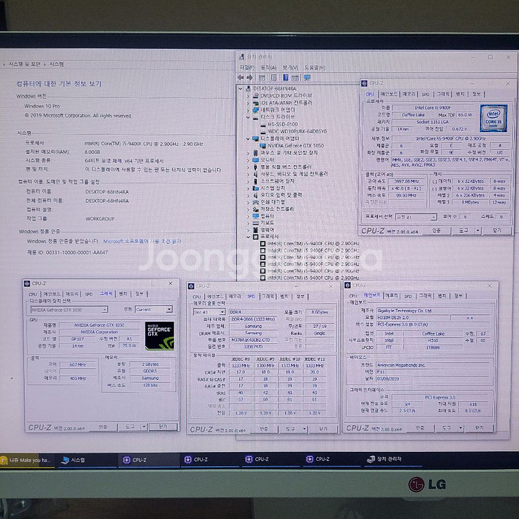Expand the 펌웨어 node

click(248, 230)
